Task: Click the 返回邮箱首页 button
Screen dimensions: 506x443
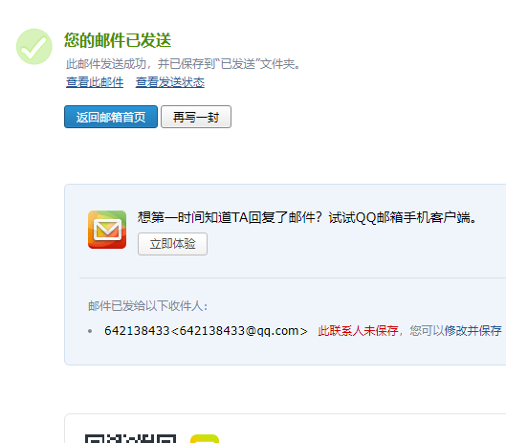Action: (x=111, y=117)
